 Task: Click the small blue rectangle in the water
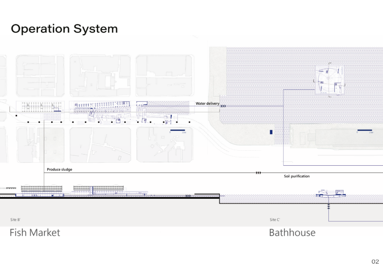271,132
